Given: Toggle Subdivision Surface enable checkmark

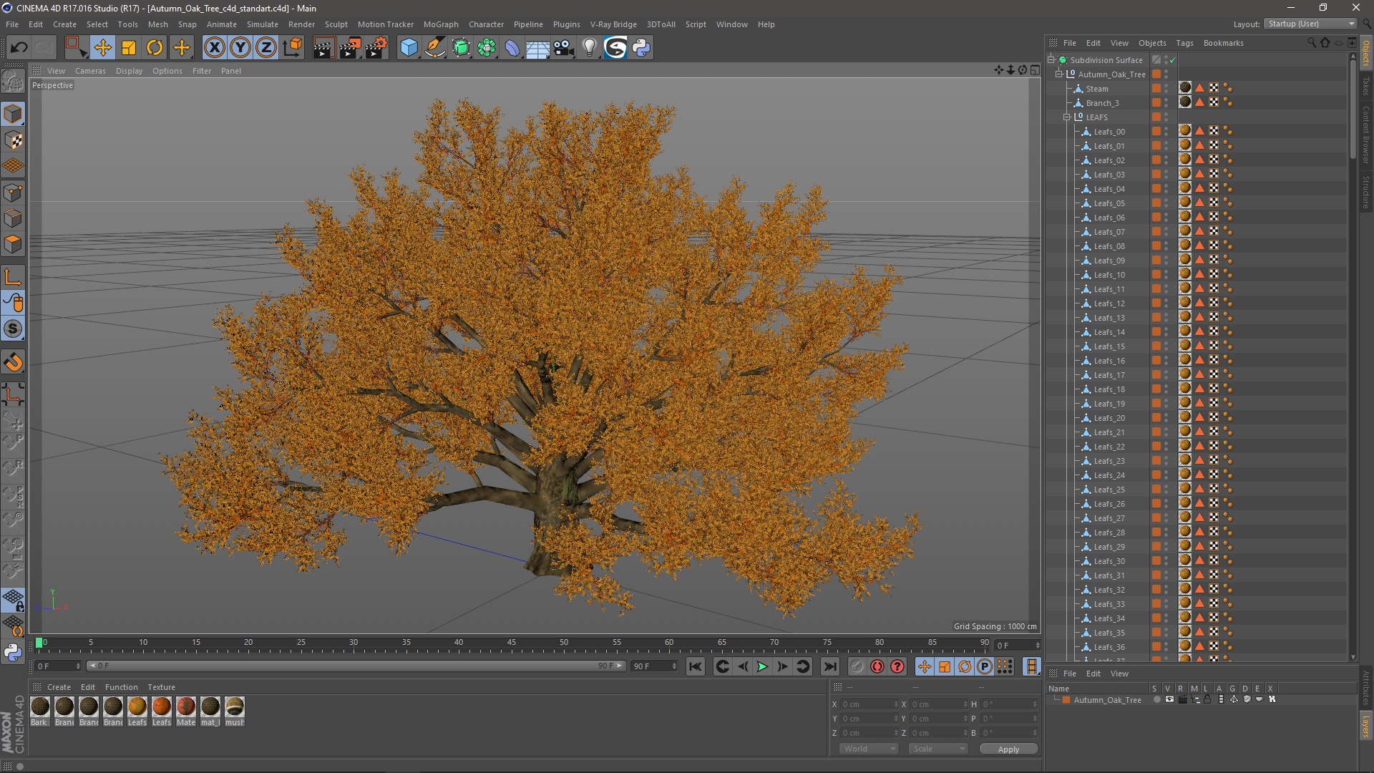Looking at the screenshot, I should 1173,60.
